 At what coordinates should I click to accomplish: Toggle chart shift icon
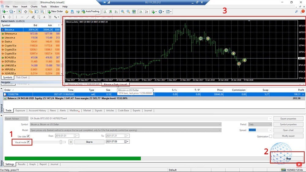click(x=146, y=12)
